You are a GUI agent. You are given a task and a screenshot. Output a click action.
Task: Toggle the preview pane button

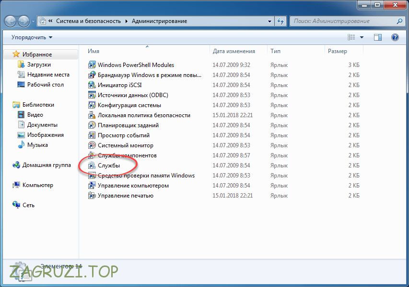pyautogui.click(x=377, y=37)
